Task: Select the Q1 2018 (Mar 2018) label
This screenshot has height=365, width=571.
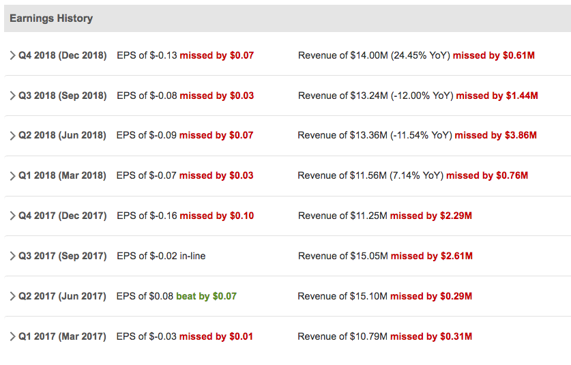Action: [x=62, y=175]
